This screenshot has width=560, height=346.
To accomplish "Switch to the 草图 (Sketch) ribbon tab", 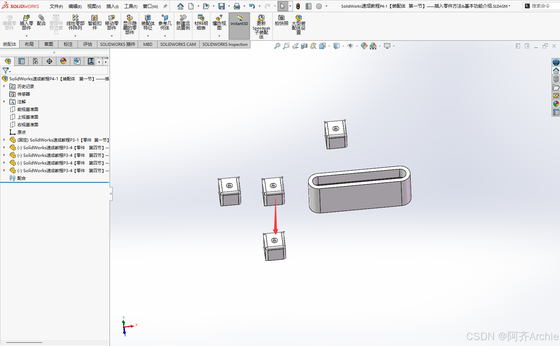I will tap(49, 44).
